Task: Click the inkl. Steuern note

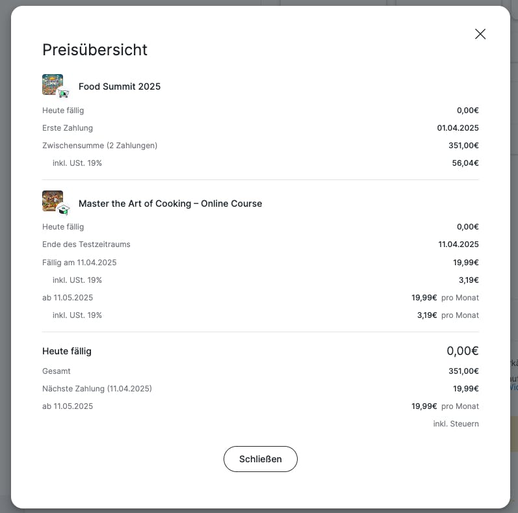Action: tap(456, 424)
